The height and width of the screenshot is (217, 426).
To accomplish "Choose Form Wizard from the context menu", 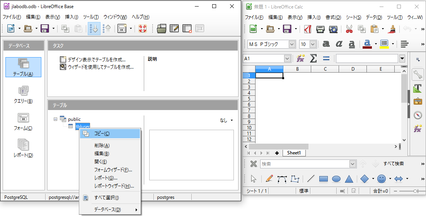I will (x=110, y=170).
